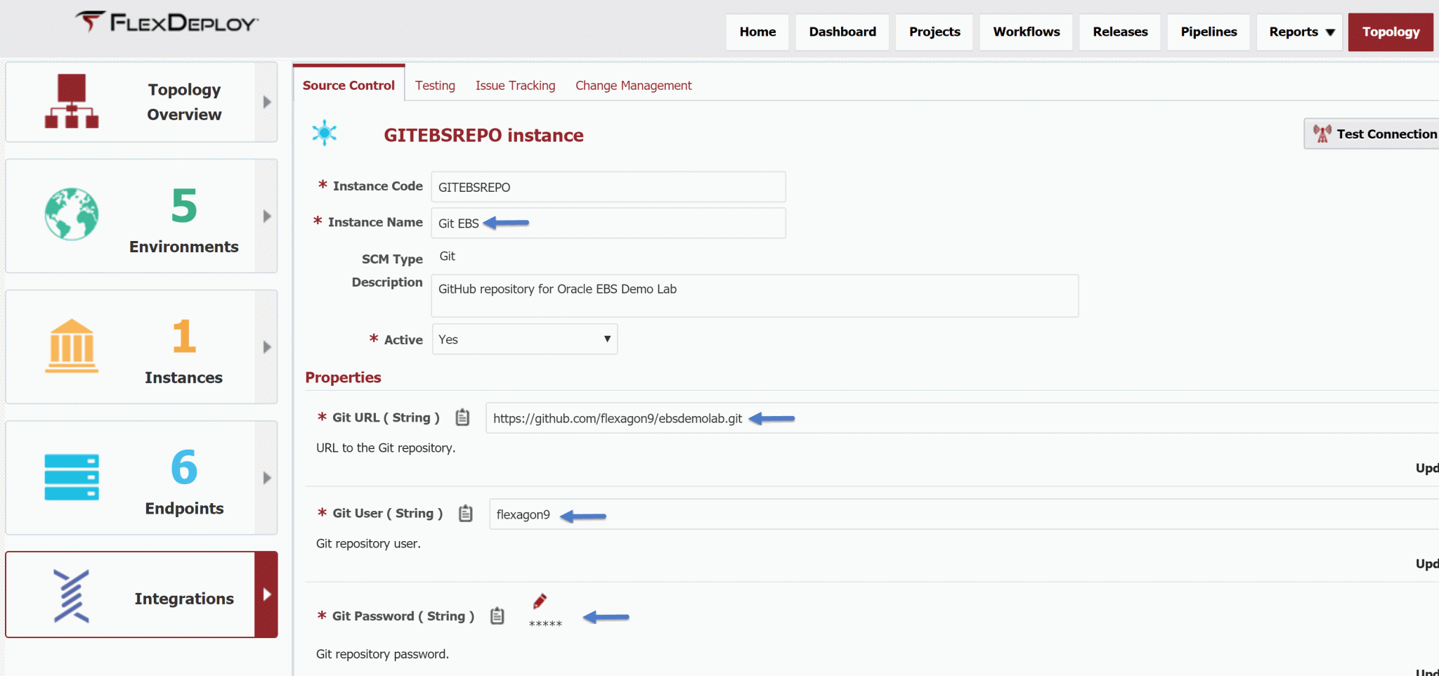Edit Git Password using the red pencil icon
Viewport: 1439px width, 676px height.
(x=540, y=601)
